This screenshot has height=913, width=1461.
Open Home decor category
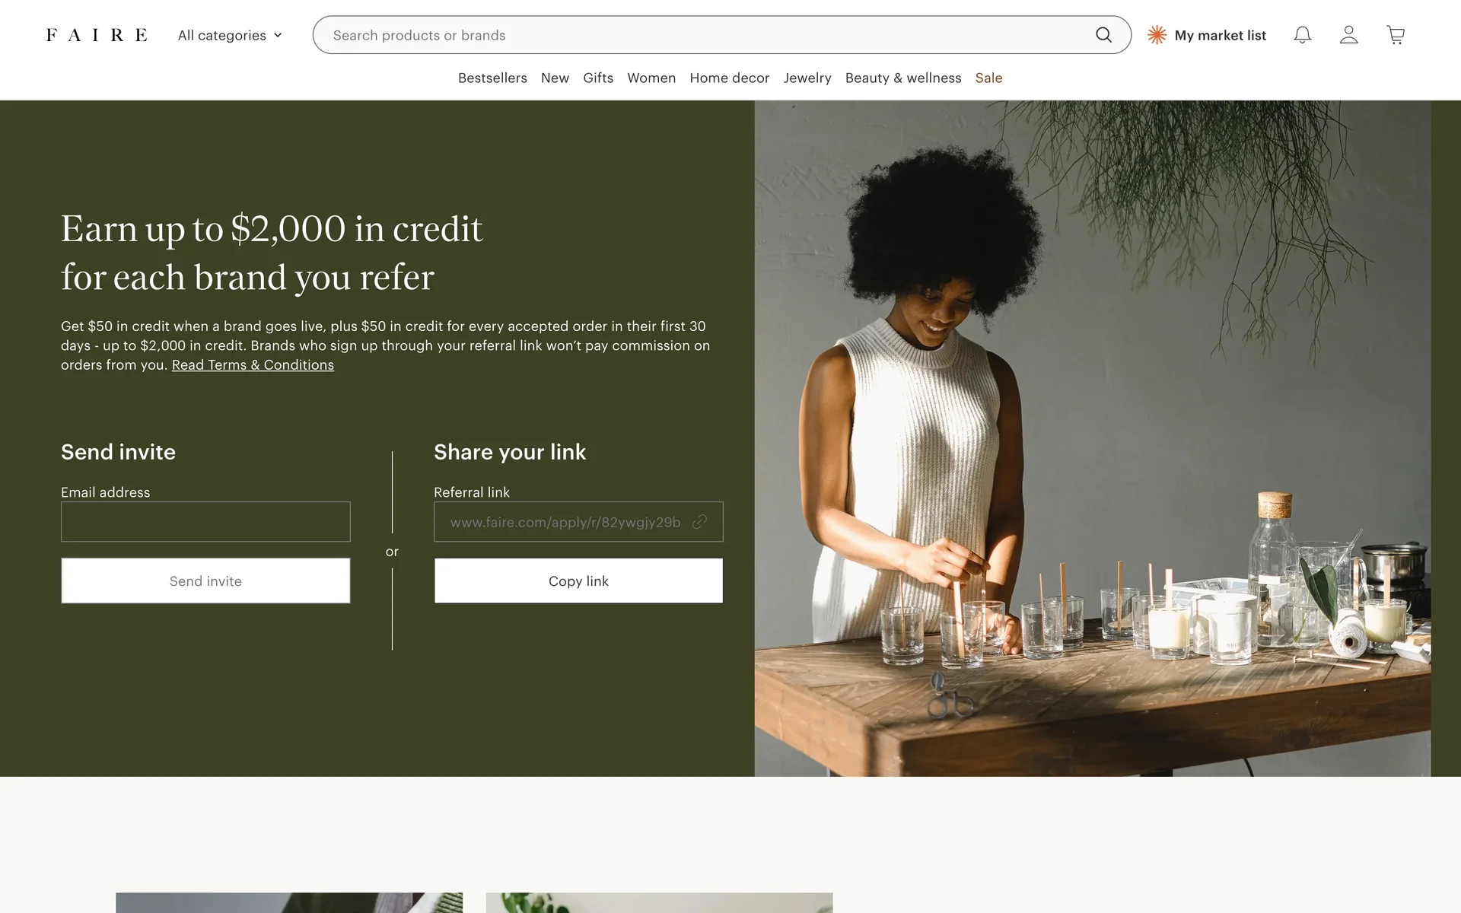[x=729, y=78]
